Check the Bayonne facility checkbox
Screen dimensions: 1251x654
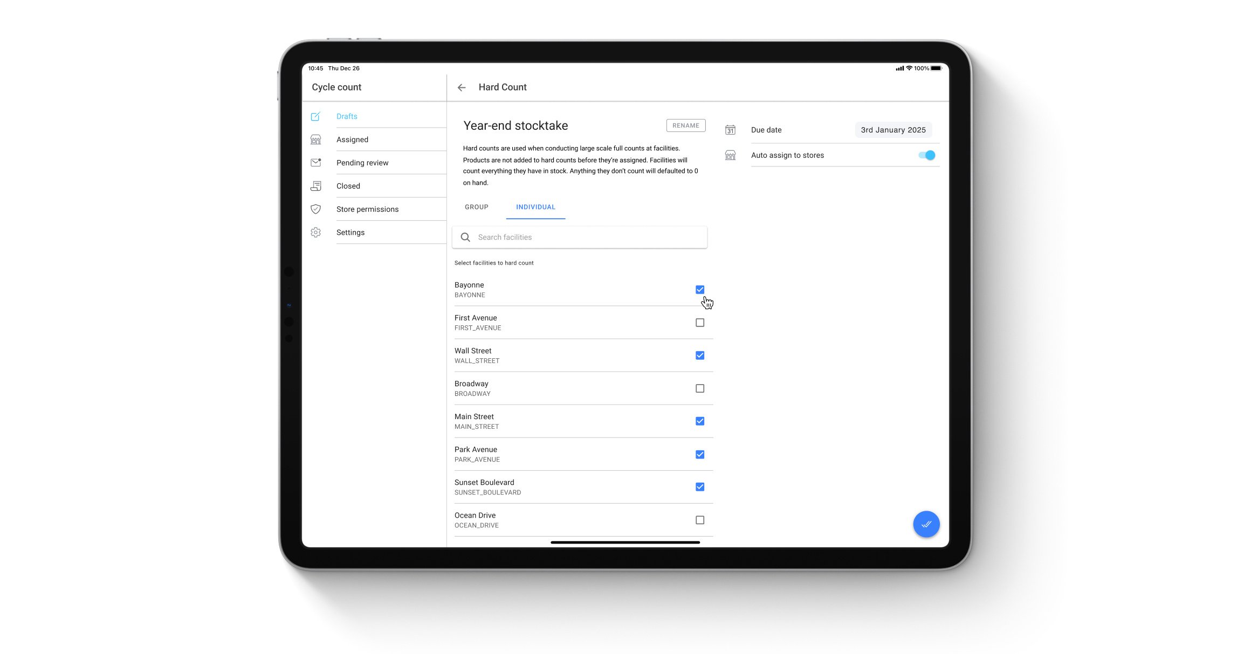[699, 289]
